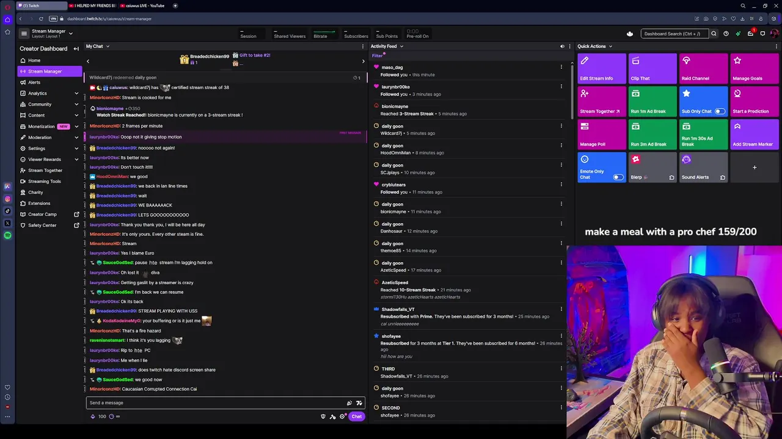Add a new quick action with plus tile
The width and height of the screenshot is (782, 439).
point(755,167)
